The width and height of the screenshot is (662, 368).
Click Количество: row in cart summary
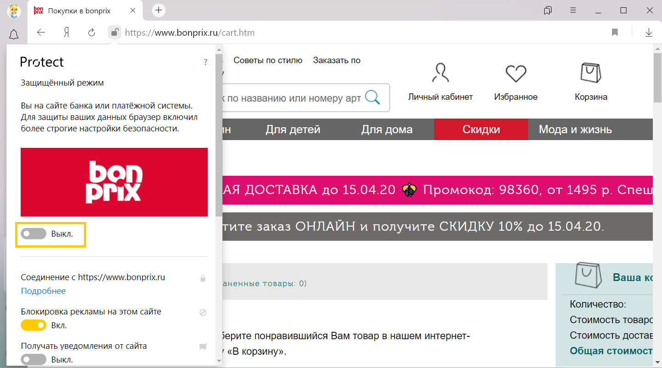598,304
